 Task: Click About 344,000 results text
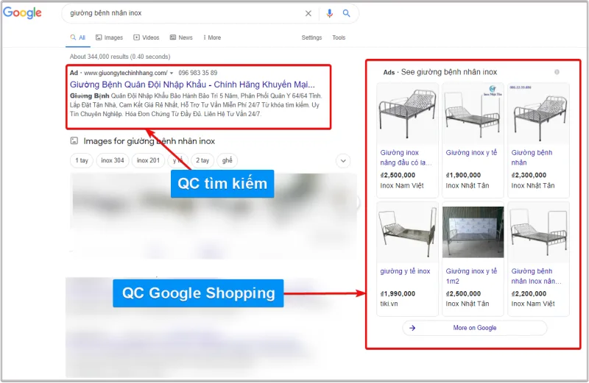pyautogui.click(x=120, y=57)
